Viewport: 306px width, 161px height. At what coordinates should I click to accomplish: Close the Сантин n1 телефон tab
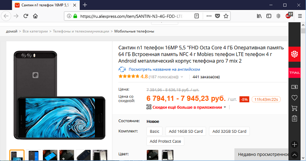tap(75, 5)
